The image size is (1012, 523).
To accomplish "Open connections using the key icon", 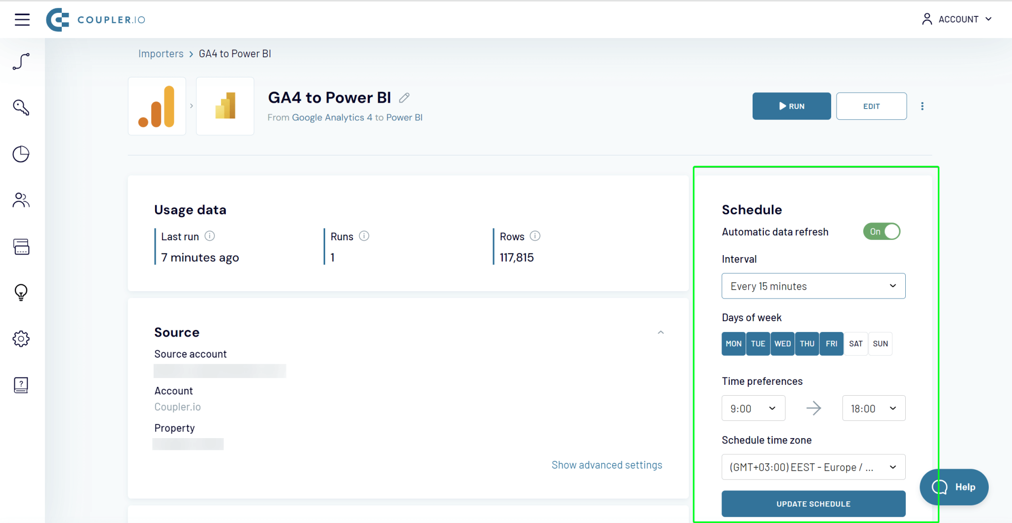I will 20,108.
